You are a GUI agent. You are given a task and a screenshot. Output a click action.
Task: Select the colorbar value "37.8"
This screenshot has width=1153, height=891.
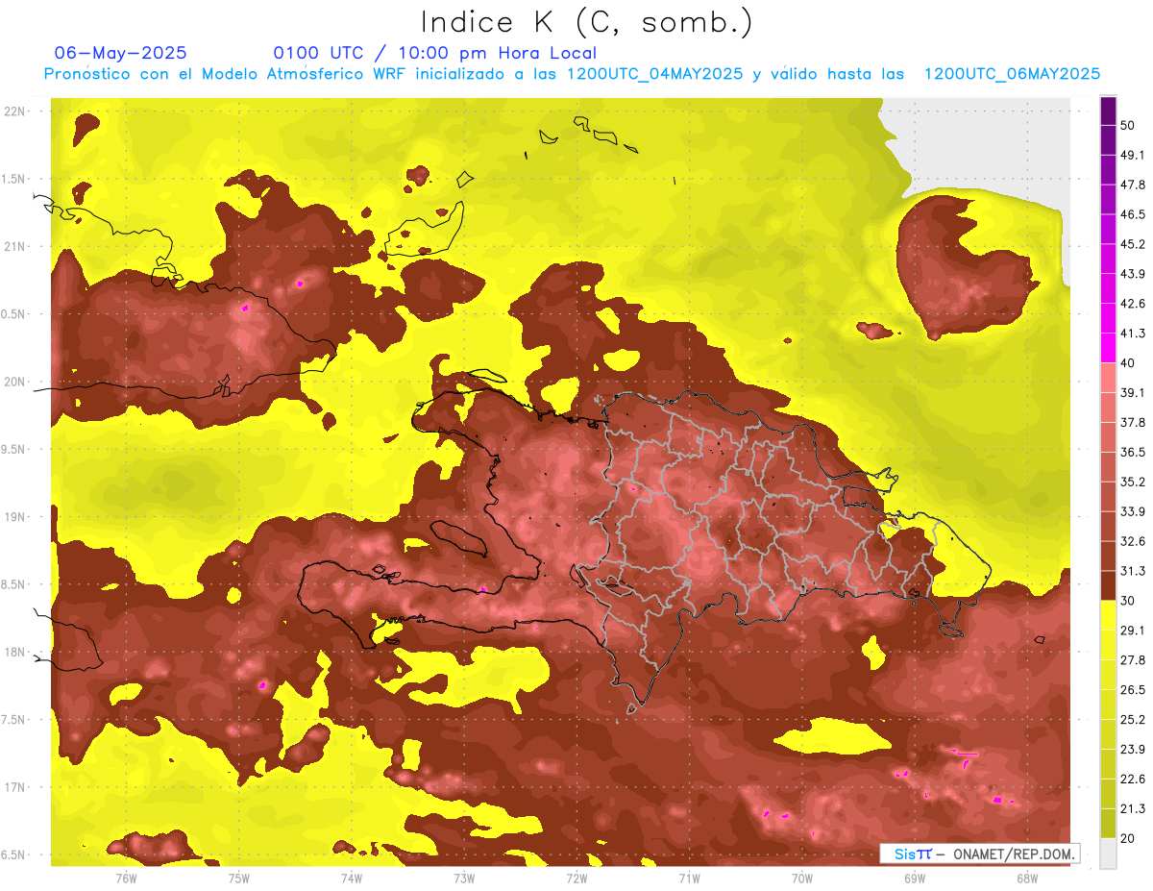coord(1133,423)
